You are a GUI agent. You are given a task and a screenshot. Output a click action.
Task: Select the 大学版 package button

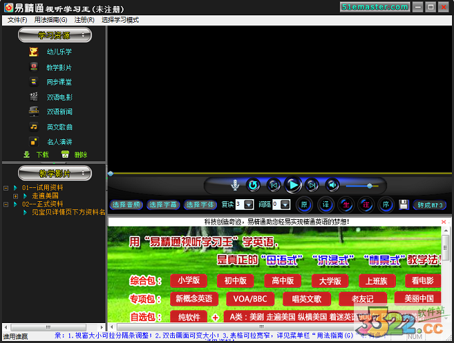pyautogui.click(x=330, y=280)
